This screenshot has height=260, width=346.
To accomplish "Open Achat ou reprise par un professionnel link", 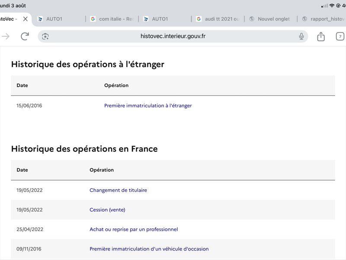I will click(x=134, y=229).
